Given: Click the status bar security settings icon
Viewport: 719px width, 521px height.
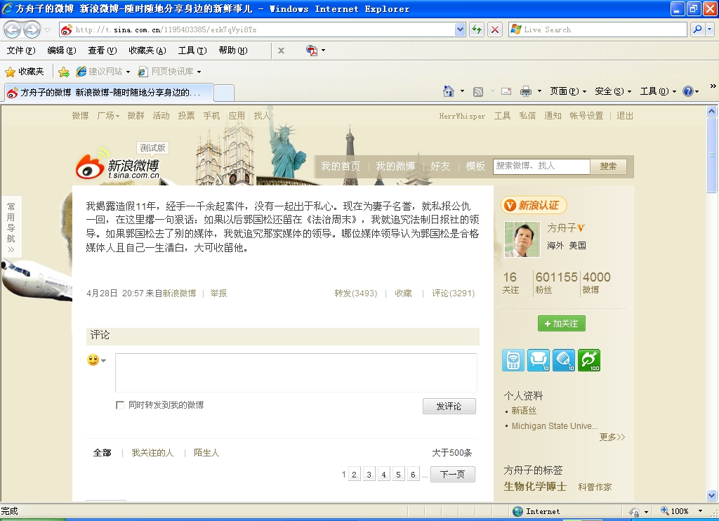Looking at the screenshot, I should [635, 511].
